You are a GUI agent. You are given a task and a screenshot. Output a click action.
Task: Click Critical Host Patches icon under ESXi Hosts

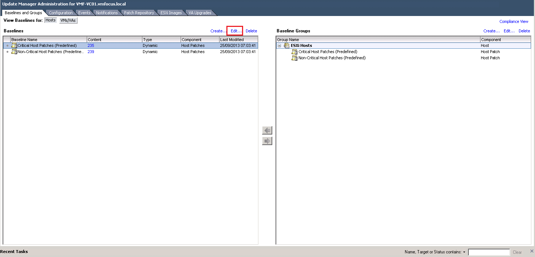(x=294, y=52)
